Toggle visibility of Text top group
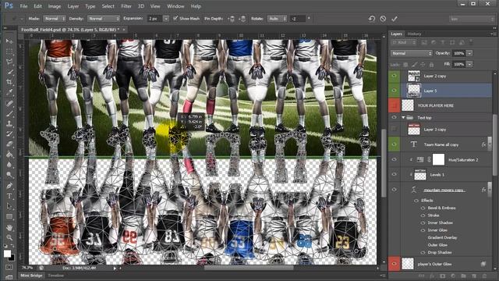The width and height of the screenshot is (499, 281). [394, 118]
